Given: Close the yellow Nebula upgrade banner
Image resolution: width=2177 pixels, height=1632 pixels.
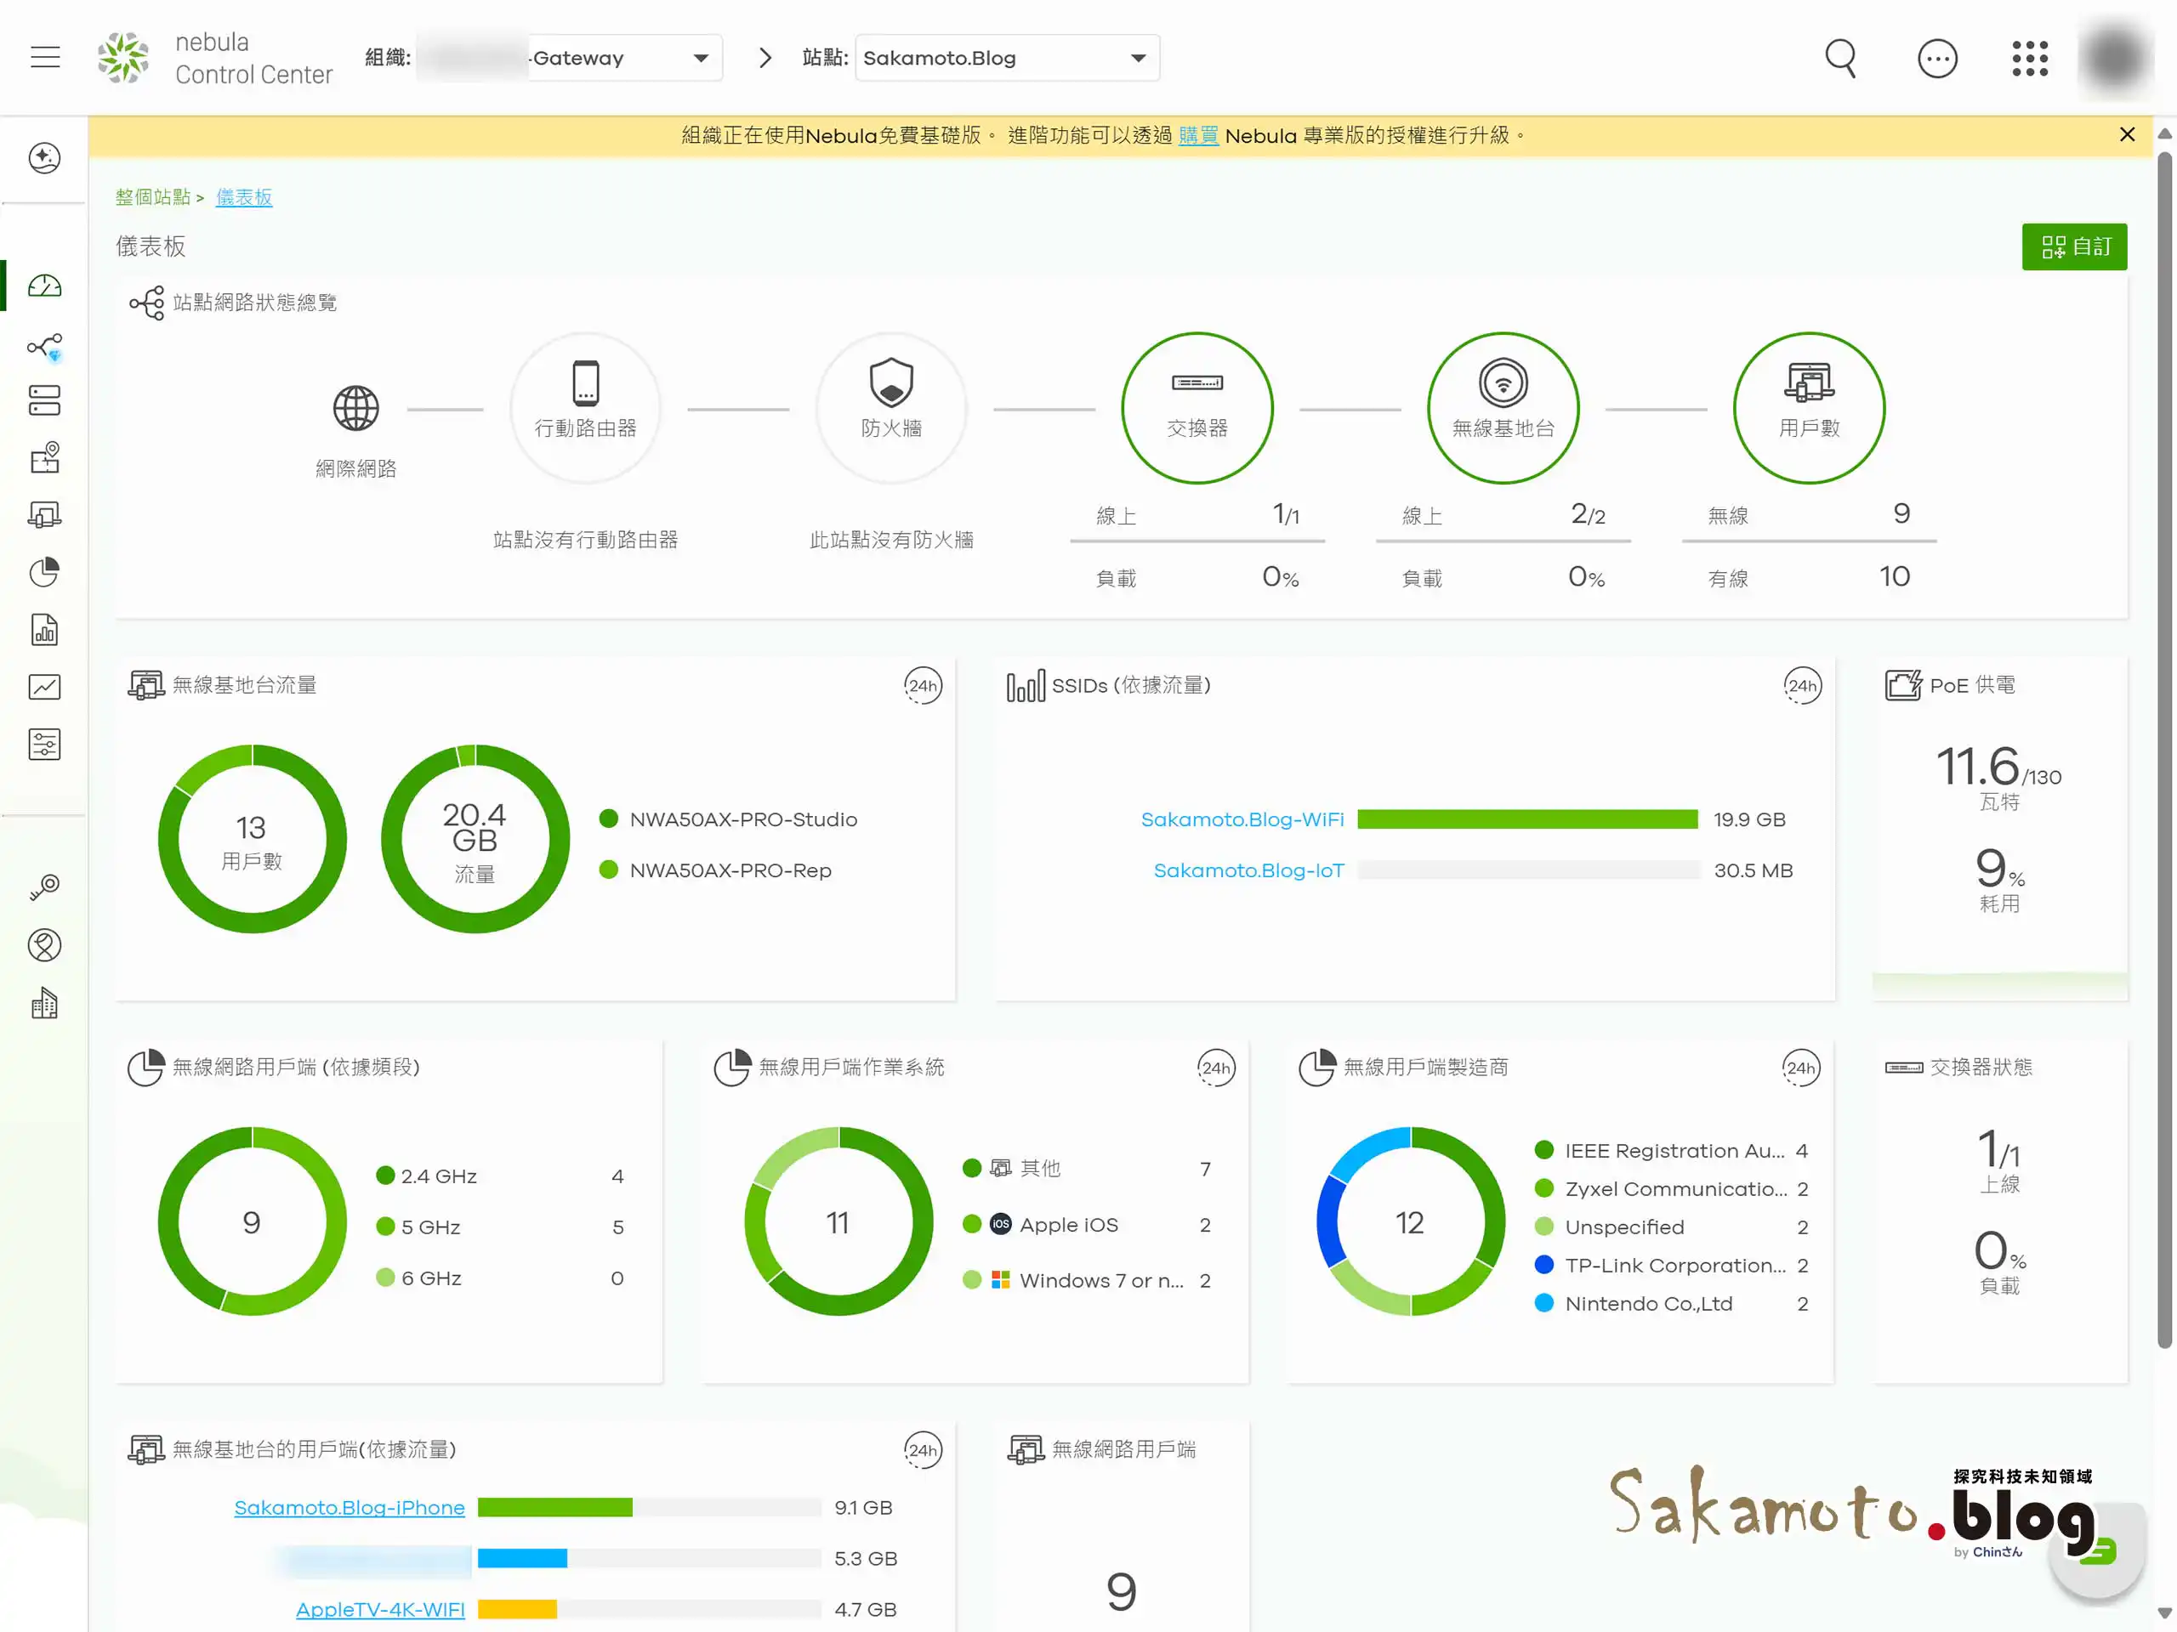Looking at the screenshot, I should [2127, 135].
